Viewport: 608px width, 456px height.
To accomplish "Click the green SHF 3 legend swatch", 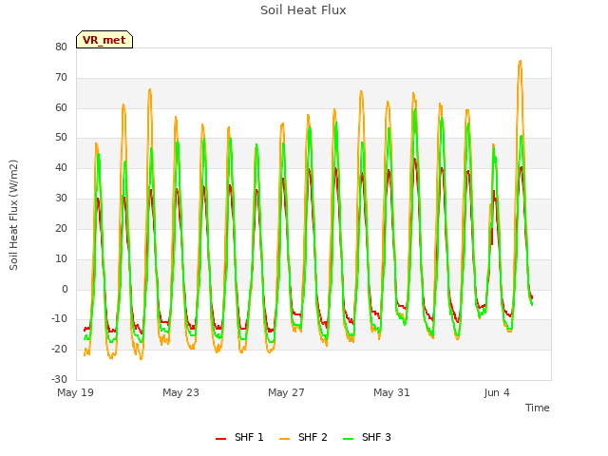I will click(x=349, y=438).
